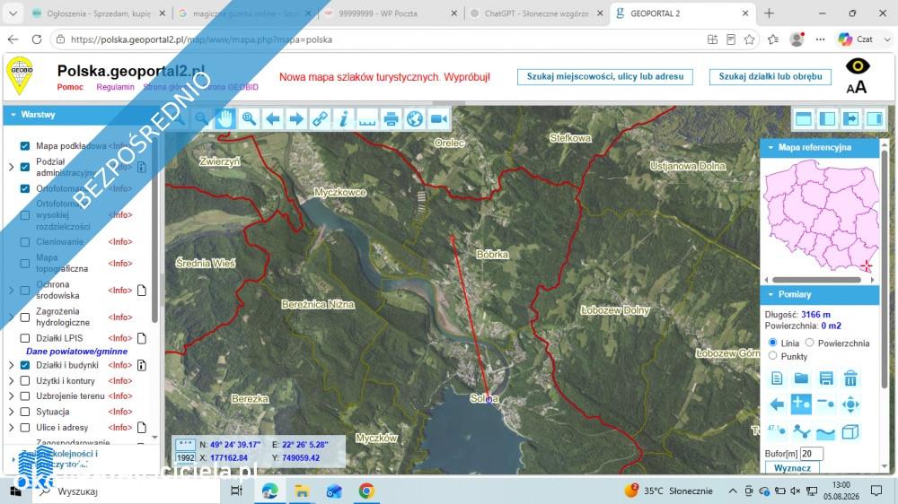898x504 pixels.
Task: Expand Uzbrojenie terenu tree
Action: tap(11, 395)
